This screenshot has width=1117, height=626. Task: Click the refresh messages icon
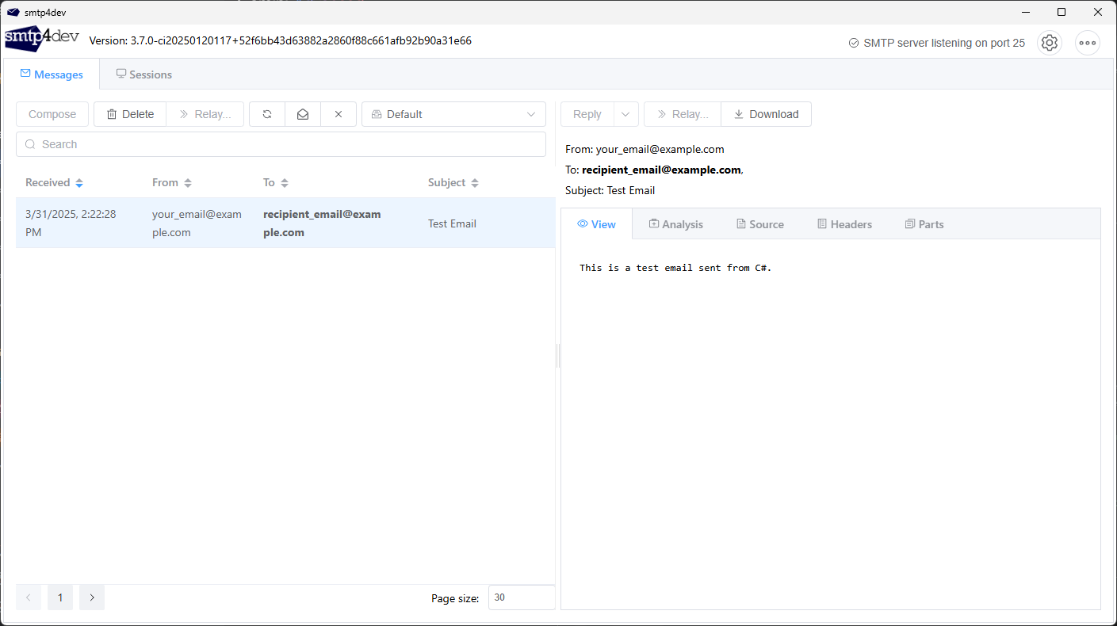(x=267, y=114)
